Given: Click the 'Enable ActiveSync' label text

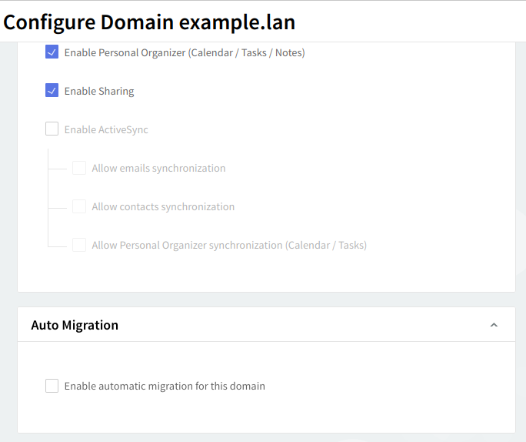Looking at the screenshot, I should click(106, 130).
